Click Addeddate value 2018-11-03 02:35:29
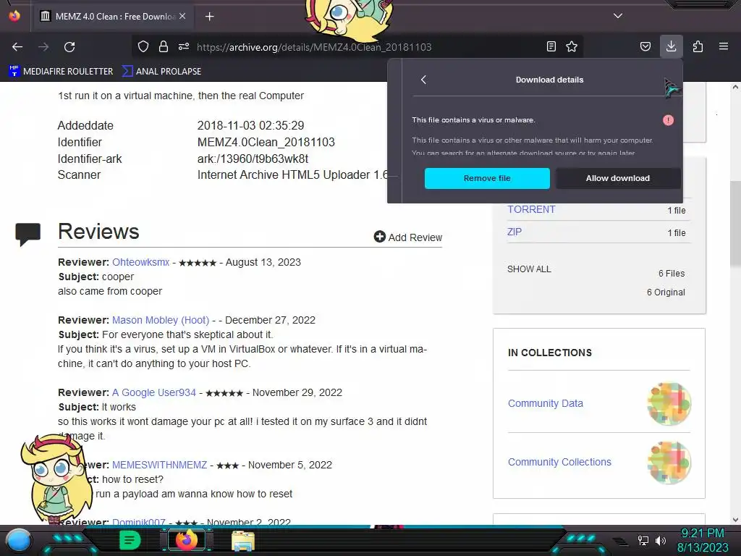Viewport: 741px width, 556px height. (x=250, y=126)
